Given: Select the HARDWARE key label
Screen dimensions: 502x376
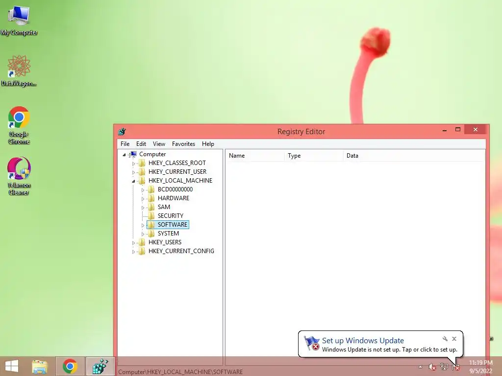Looking at the screenshot, I should pyautogui.click(x=173, y=198).
